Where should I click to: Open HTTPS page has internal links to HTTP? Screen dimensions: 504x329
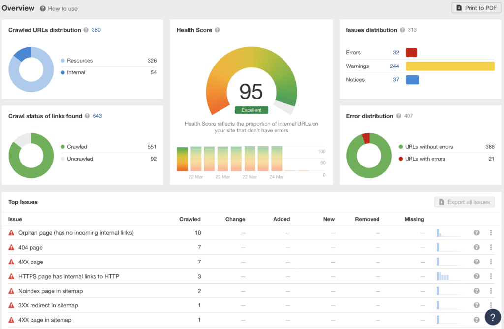point(68,276)
